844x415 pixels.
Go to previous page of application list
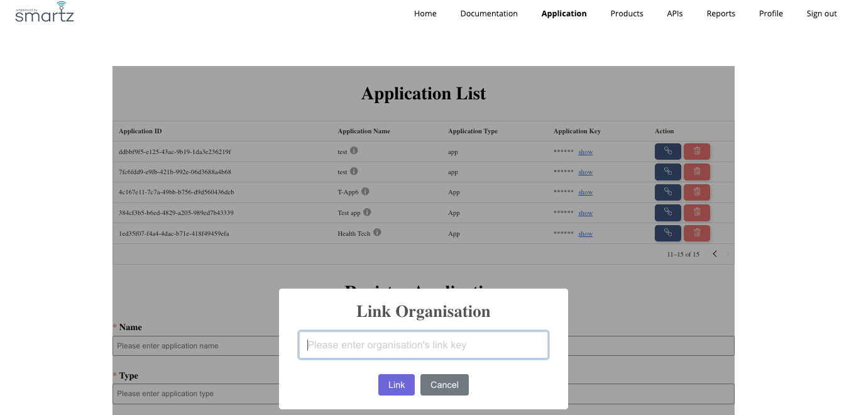715,254
